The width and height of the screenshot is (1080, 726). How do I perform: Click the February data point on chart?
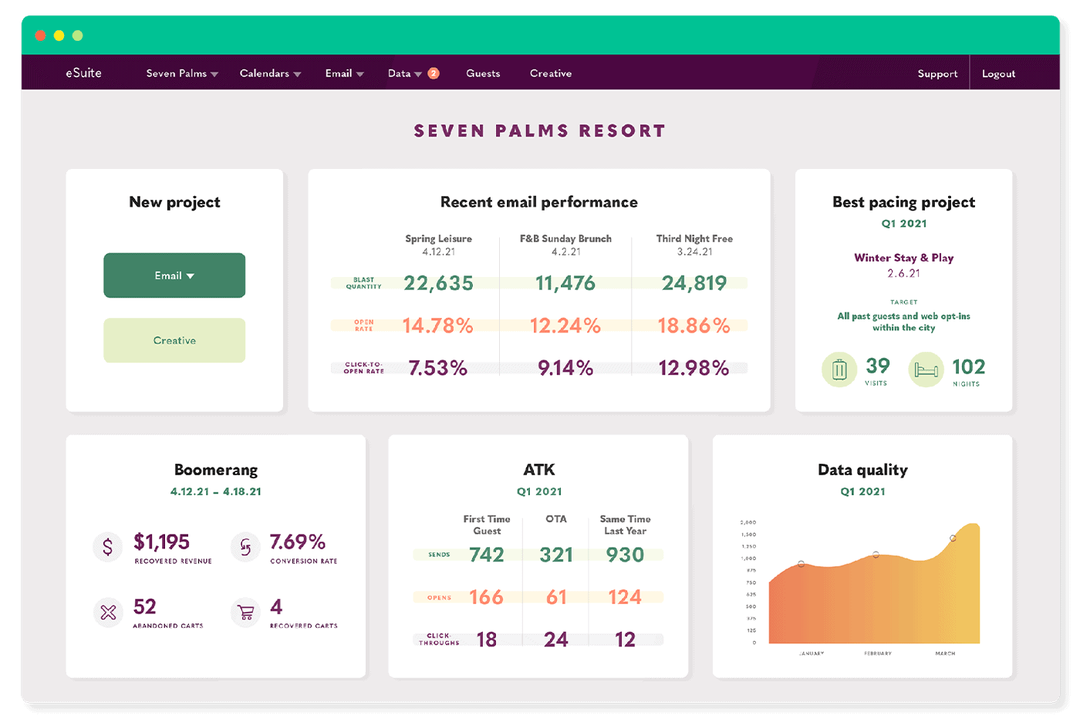876,555
